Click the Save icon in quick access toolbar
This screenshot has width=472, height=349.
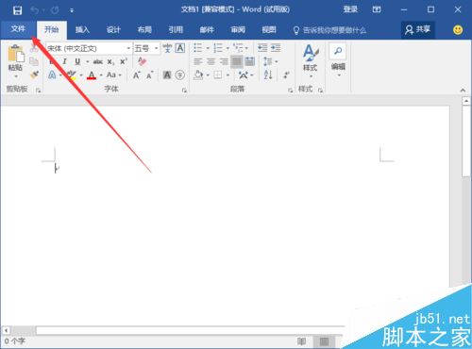click(17, 10)
